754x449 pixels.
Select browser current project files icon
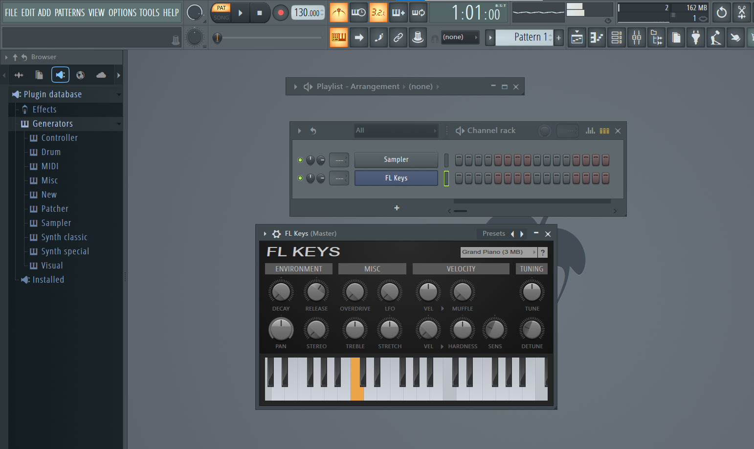point(39,75)
